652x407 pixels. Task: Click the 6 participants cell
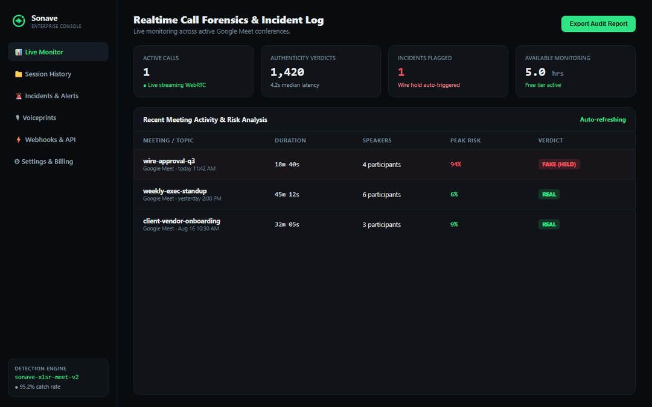click(382, 194)
